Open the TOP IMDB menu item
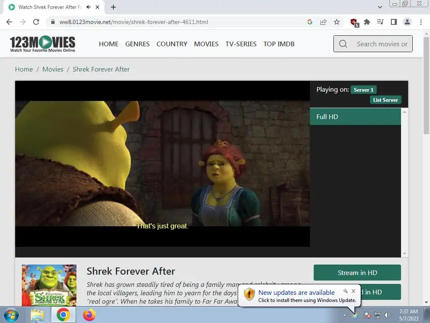The height and width of the screenshot is (323, 430). point(279,44)
